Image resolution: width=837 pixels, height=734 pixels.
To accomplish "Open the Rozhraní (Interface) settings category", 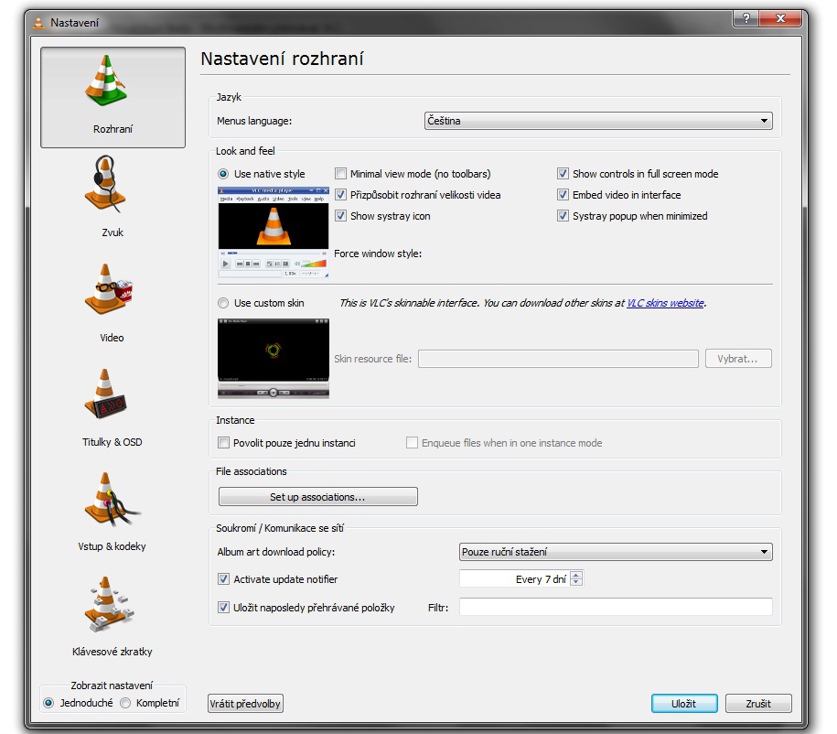I will (113, 97).
